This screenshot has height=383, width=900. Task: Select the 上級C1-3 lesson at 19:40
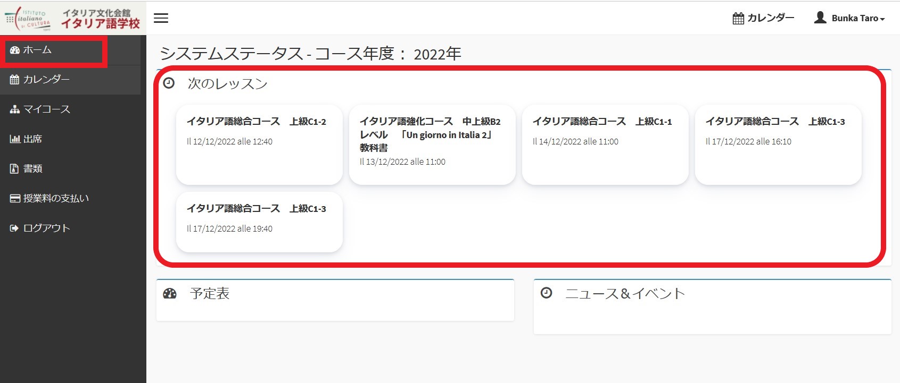[x=259, y=222]
